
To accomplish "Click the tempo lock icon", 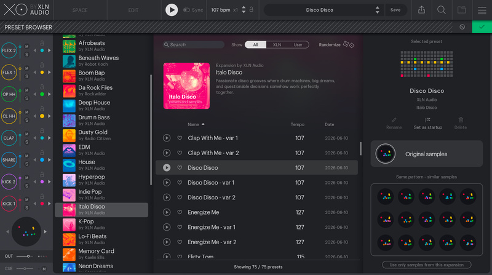I will pos(252,9).
